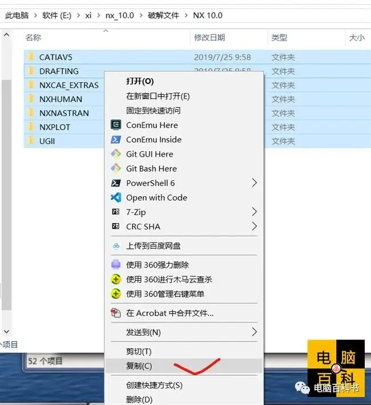Go to 破解文件 breadcrumb folder

pyautogui.click(x=163, y=15)
